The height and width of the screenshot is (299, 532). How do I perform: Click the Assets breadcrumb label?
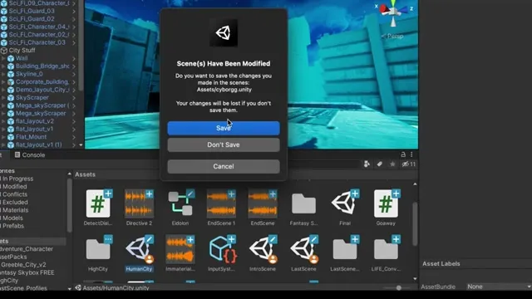coord(85,174)
